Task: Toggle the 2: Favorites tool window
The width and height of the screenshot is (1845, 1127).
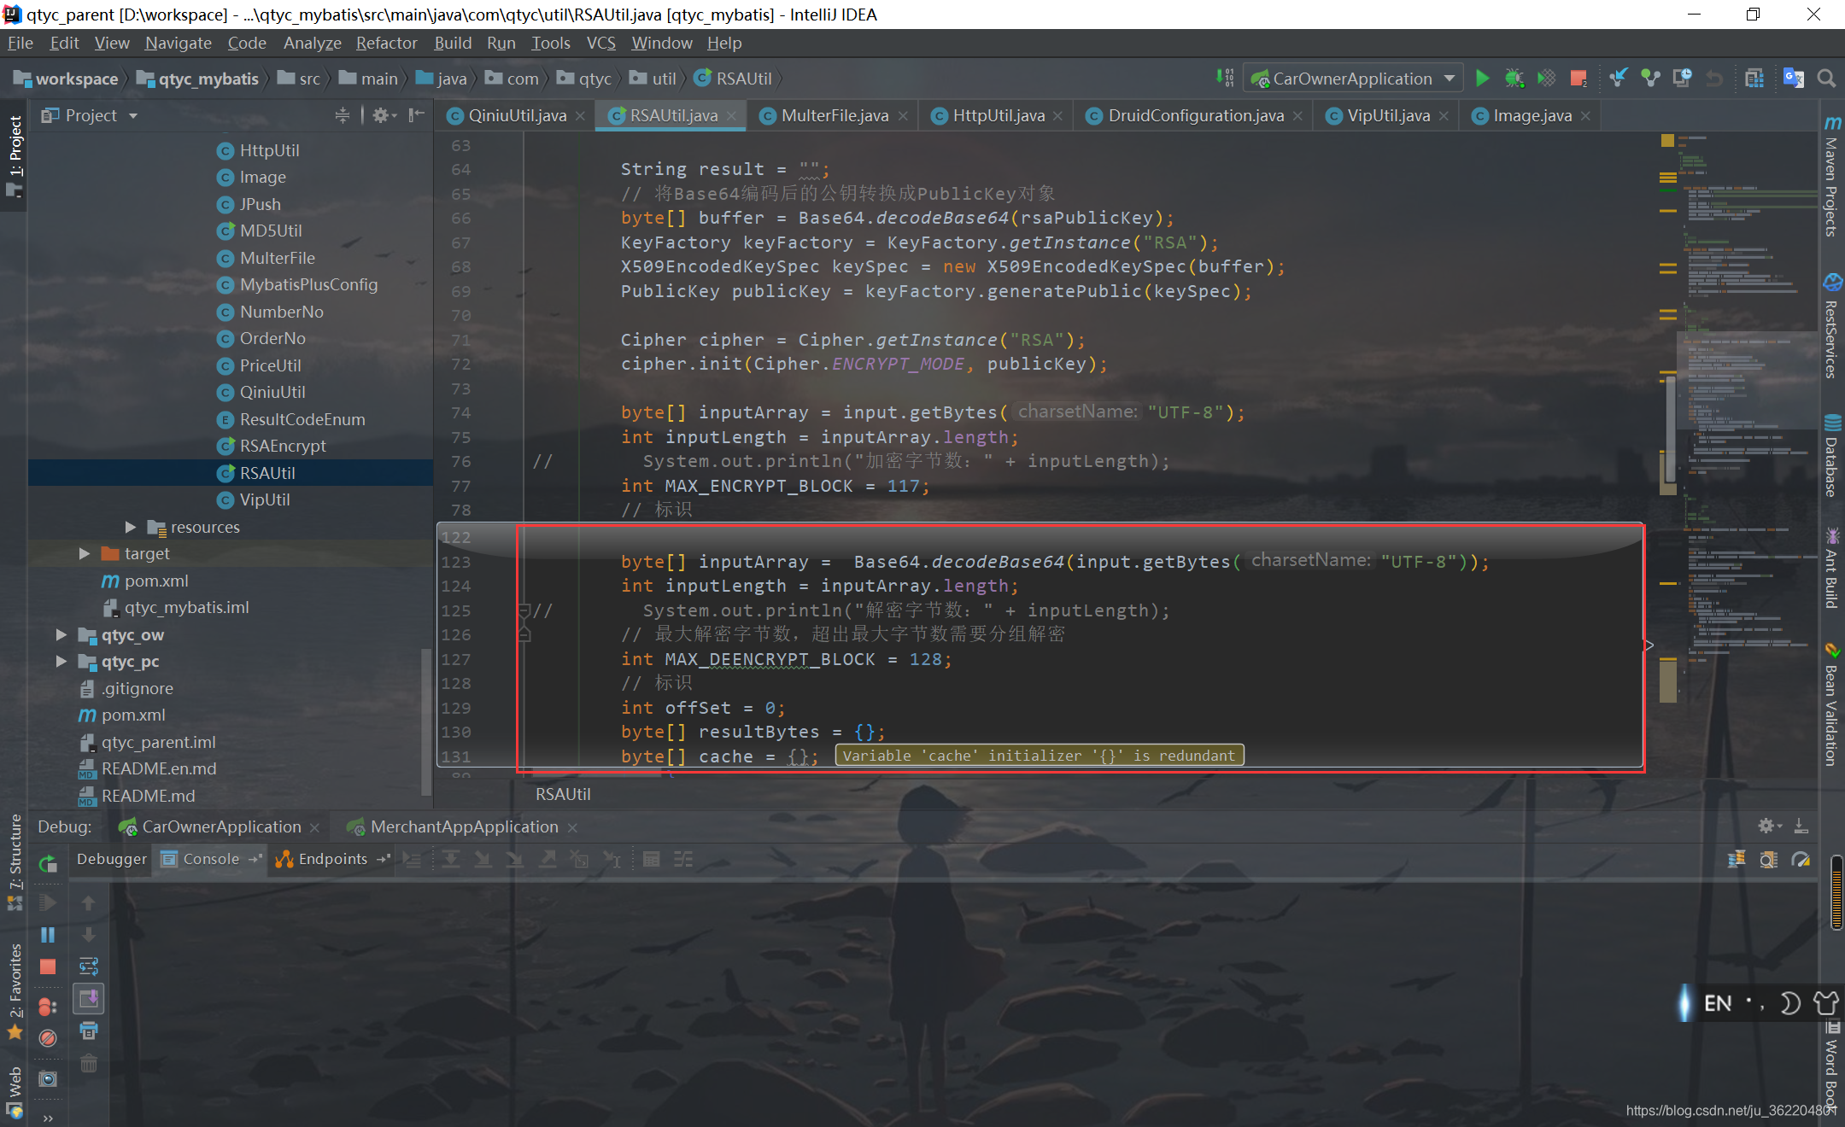Action: click(x=15, y=990)
